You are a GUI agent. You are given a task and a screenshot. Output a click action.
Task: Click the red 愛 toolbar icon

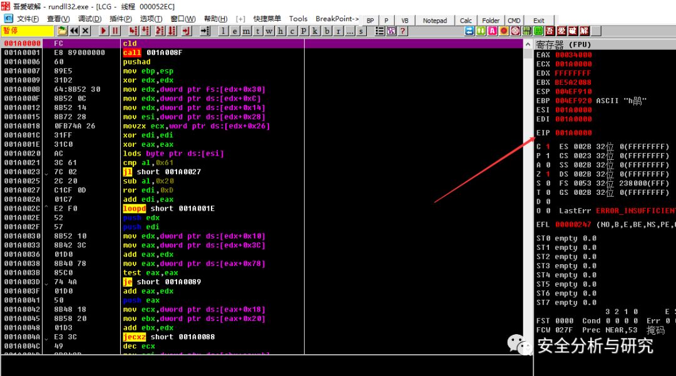[x=561, y=31]
